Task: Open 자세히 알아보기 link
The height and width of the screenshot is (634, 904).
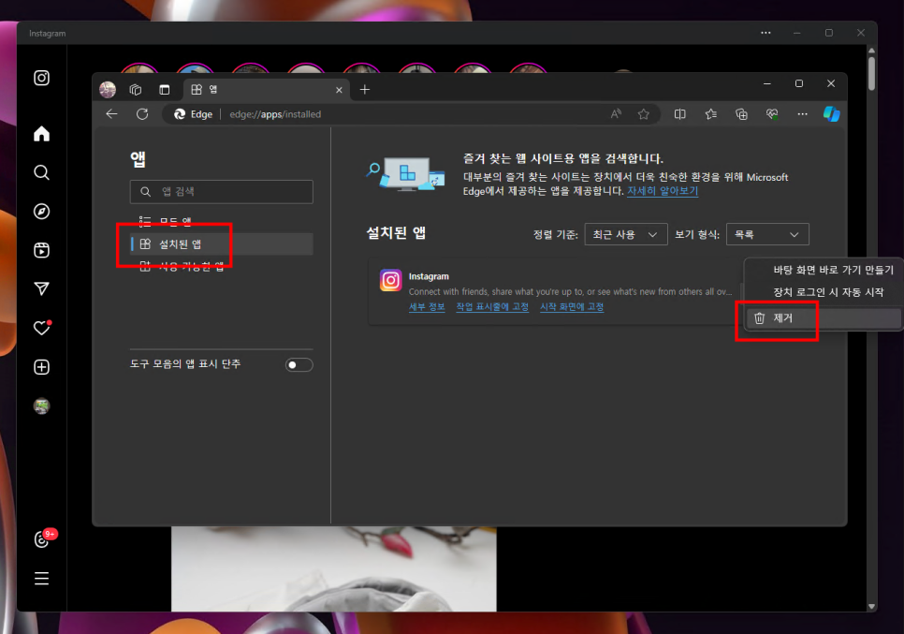Action: [663, 191]
